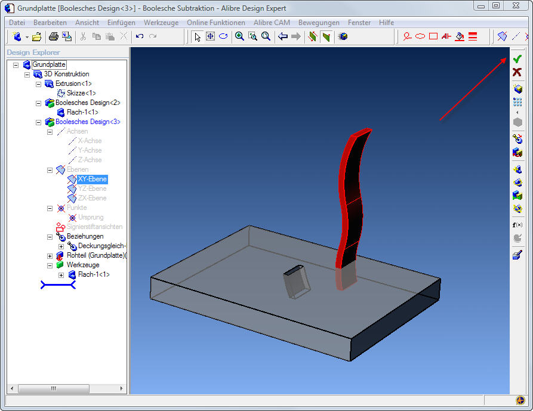
Task: Open the Bearbeiten menu
Action: coord(50,23)
